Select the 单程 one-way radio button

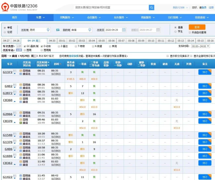point(5,28)
